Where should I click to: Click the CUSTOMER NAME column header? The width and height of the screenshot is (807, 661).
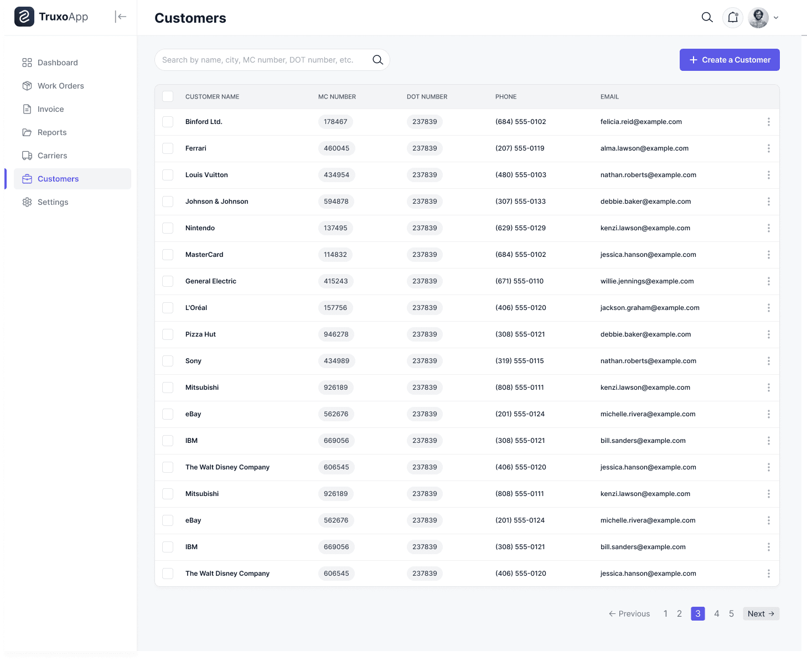(x=213, y=97)
